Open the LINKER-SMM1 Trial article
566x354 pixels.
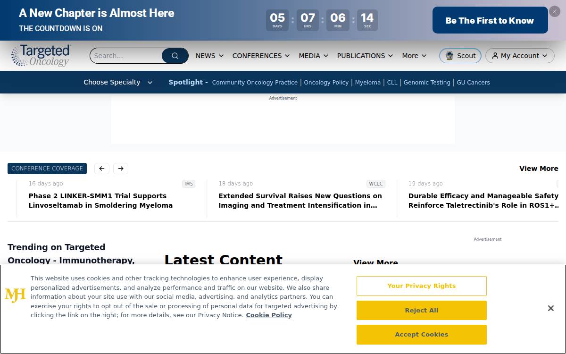(x=100, y=201)
